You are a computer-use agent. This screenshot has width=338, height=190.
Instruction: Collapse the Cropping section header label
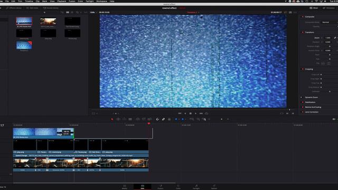(309, 69)
